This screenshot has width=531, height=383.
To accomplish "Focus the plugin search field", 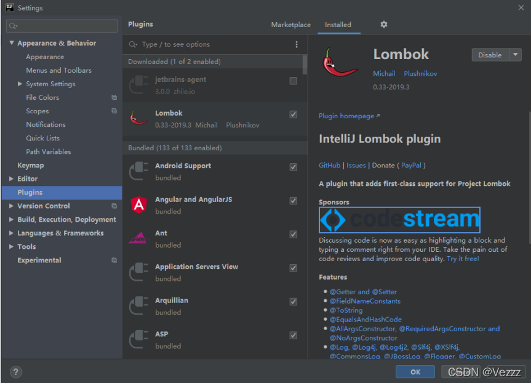I will click(215, 44).
